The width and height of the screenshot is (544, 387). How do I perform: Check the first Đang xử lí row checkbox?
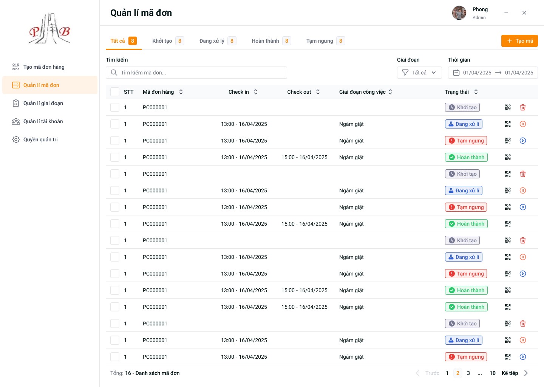(115, 124)
